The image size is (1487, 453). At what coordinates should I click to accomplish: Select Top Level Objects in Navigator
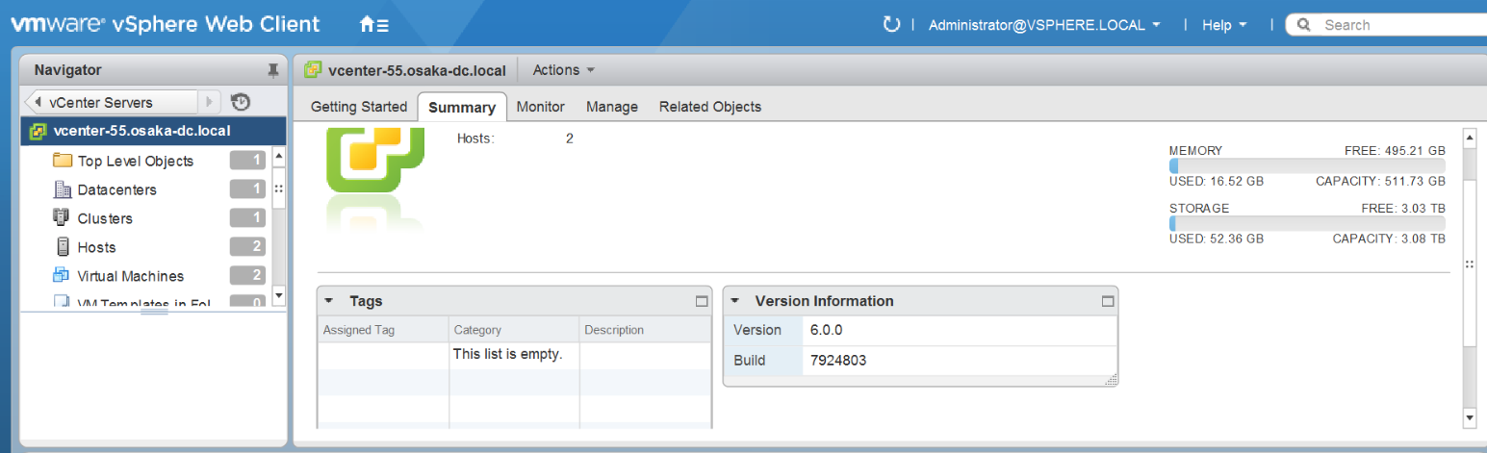point(135,162)
